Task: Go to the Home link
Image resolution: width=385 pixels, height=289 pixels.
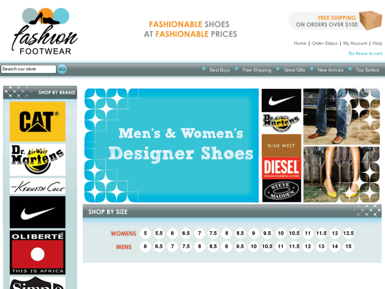Action: (300, 43)
